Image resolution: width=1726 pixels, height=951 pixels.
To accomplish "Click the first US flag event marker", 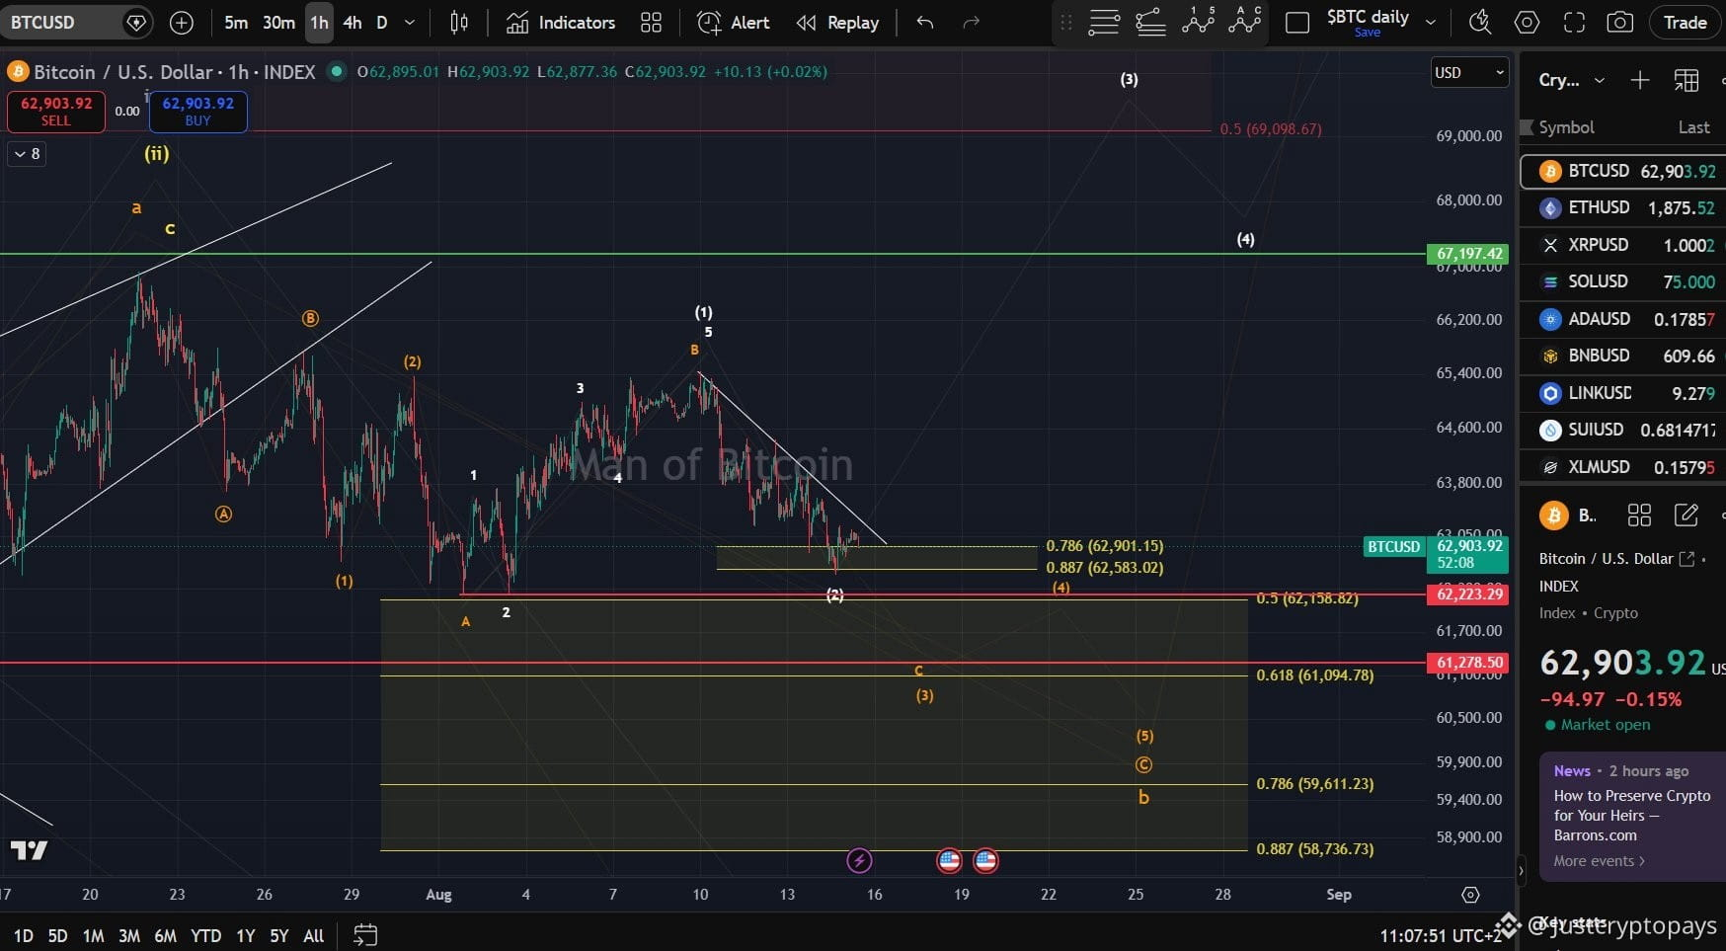I will (x=949, y=861).
